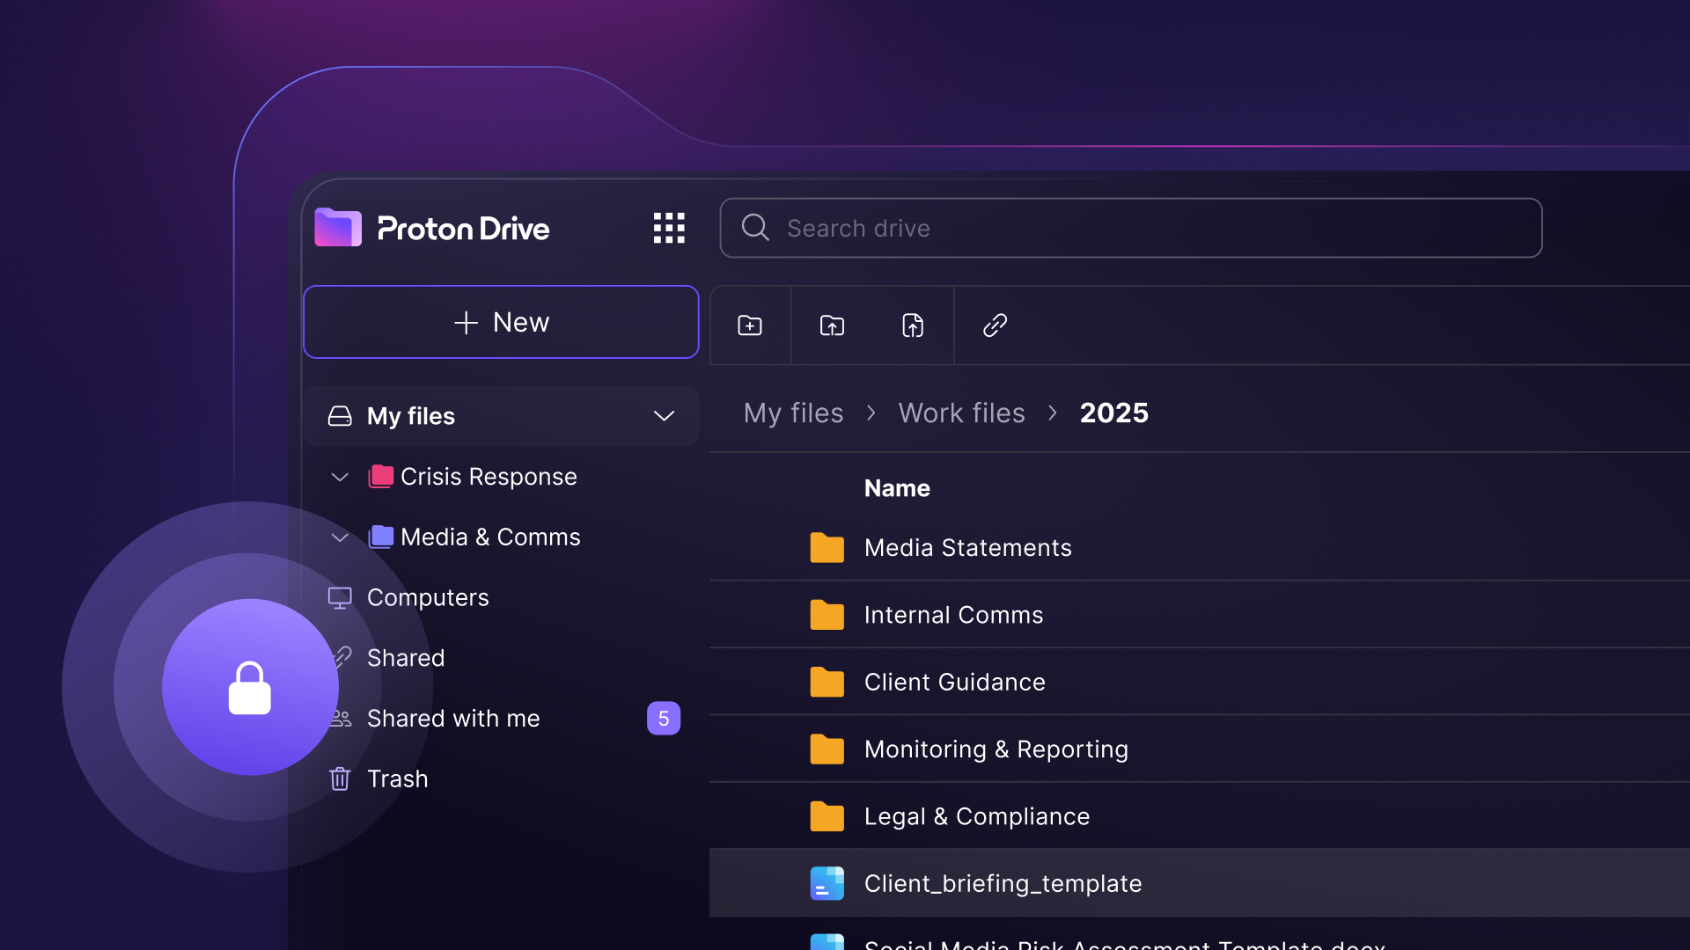The width and height of the screenshot is (1690, 950).
Task: Click the Proton Drive logo
Action: [x=432, y=228]
